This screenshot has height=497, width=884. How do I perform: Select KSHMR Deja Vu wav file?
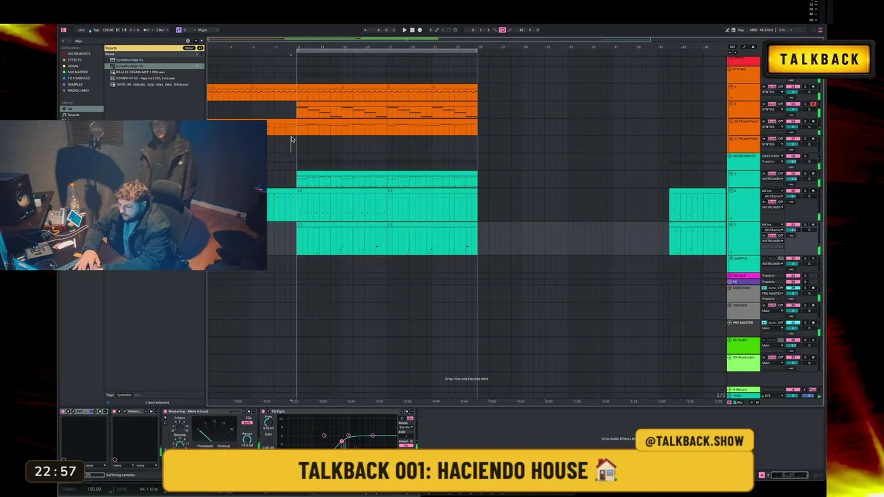[154, 78]
